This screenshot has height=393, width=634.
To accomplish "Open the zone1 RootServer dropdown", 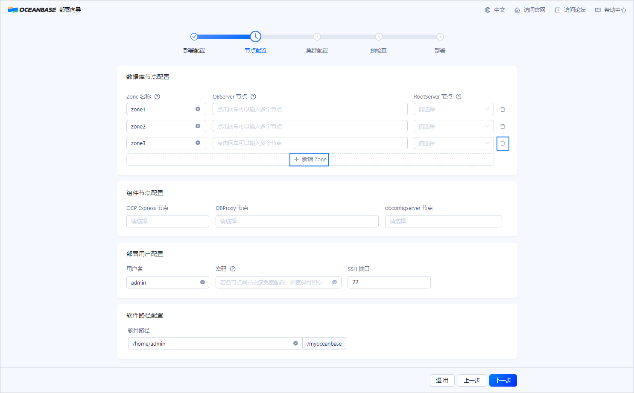I will tap(453, 109).
